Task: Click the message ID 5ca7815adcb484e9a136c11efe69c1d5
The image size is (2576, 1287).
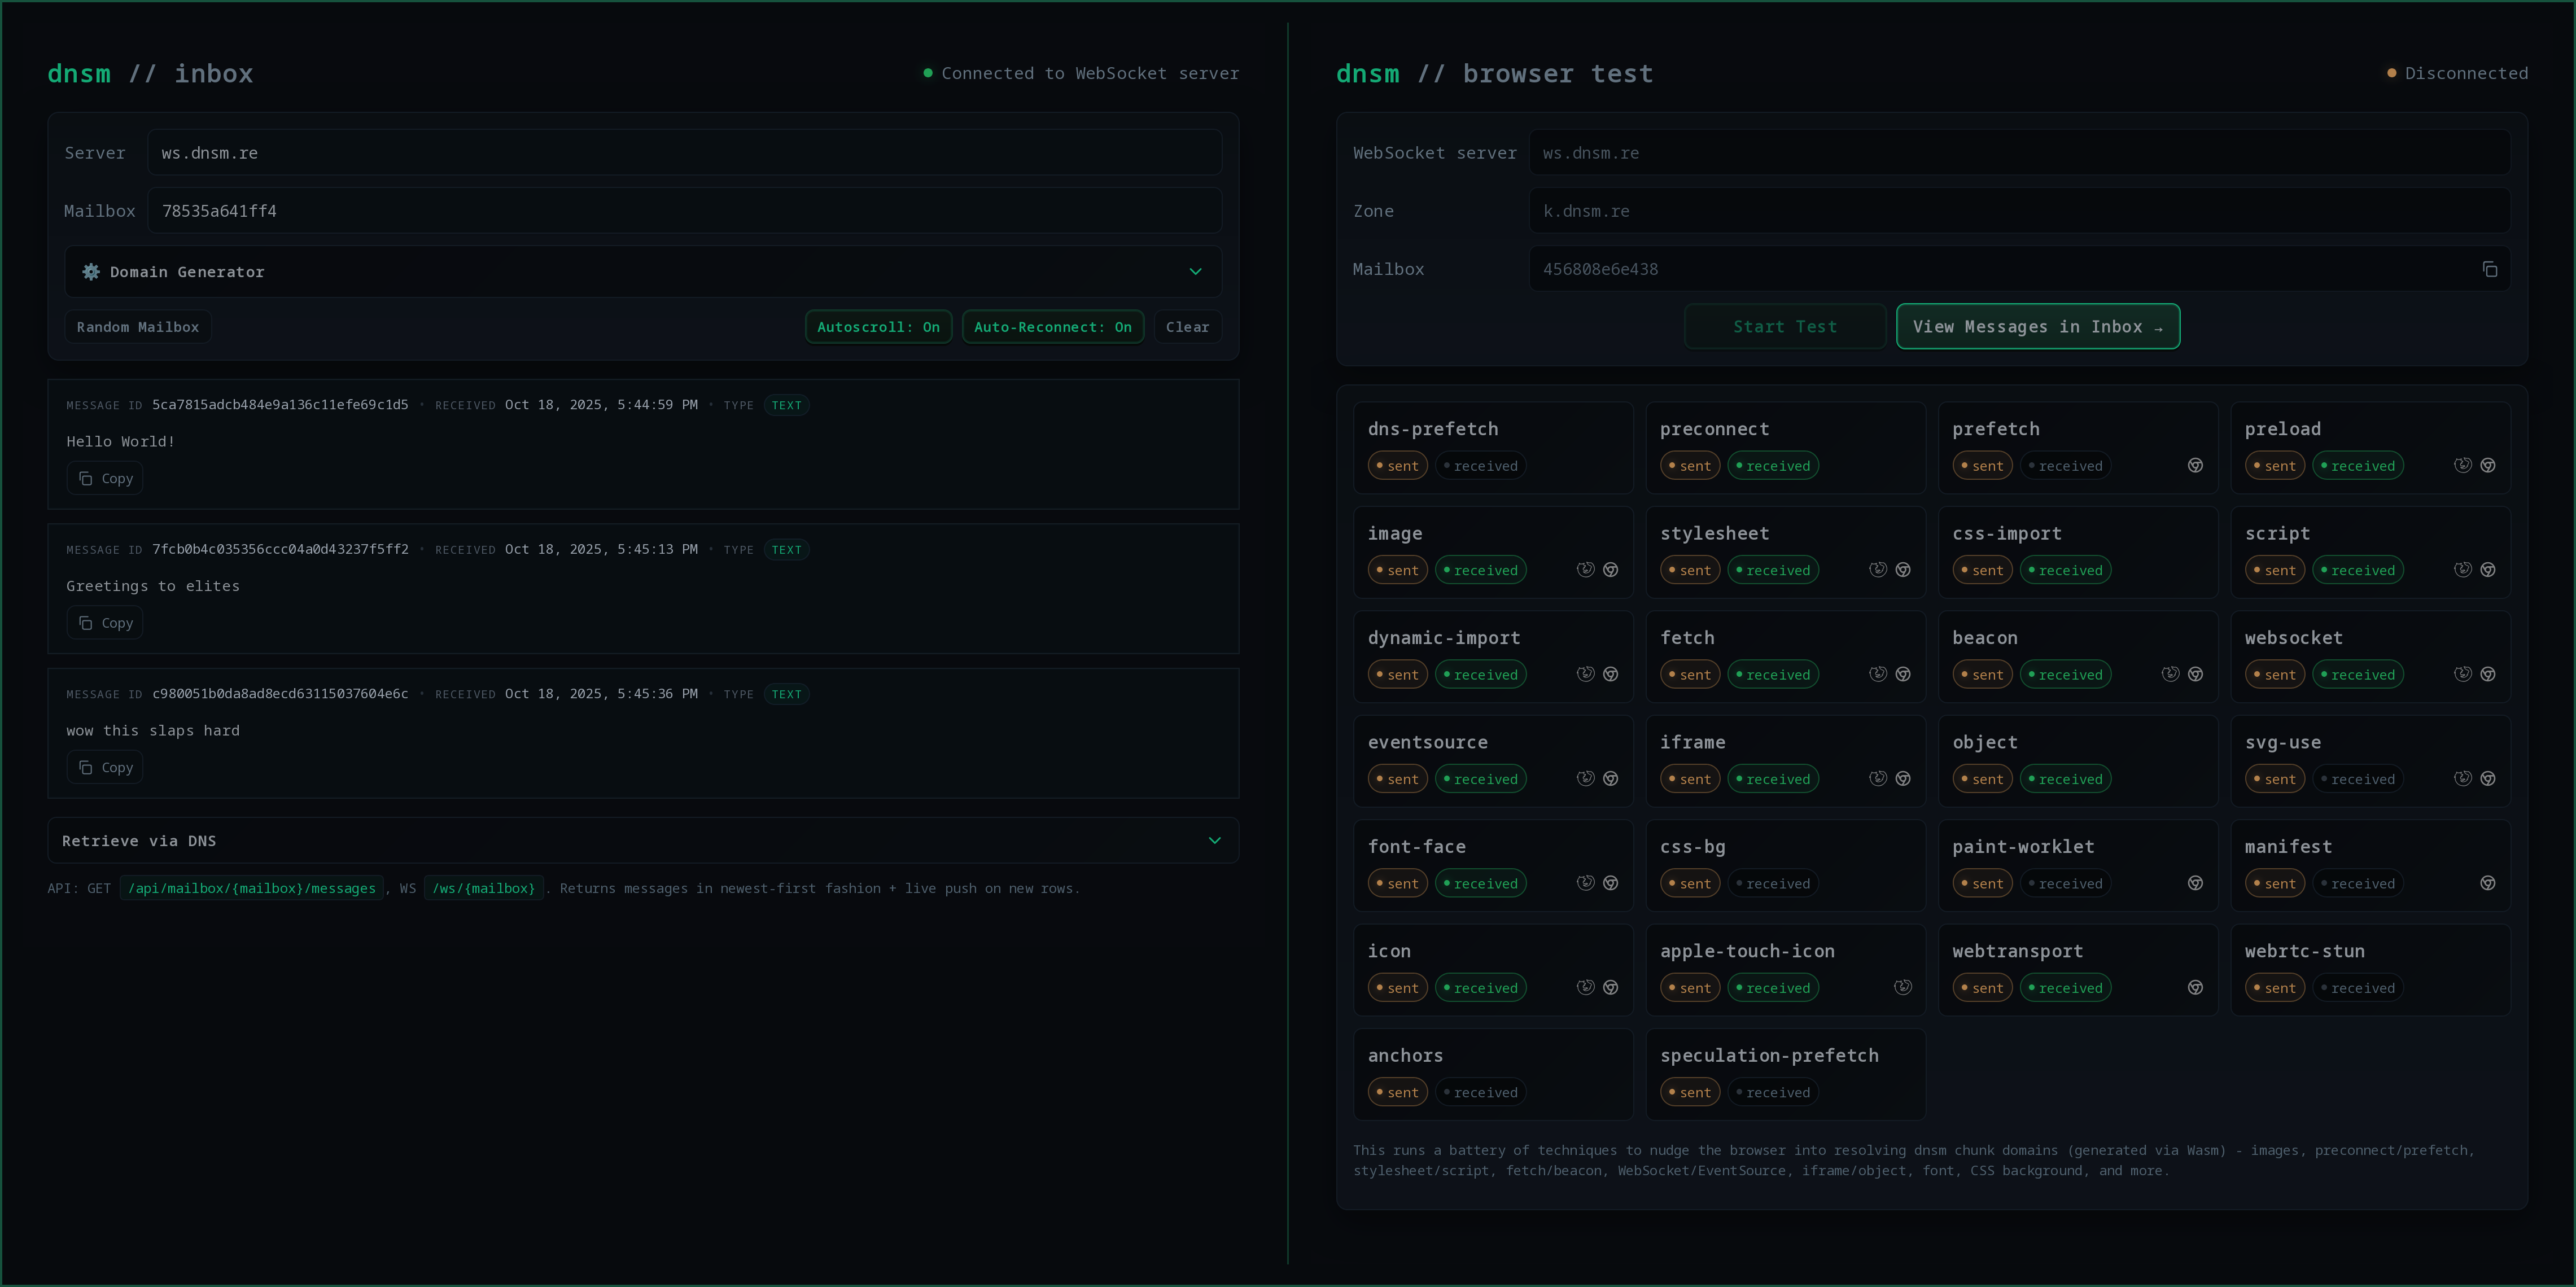Action: (280, 405)
